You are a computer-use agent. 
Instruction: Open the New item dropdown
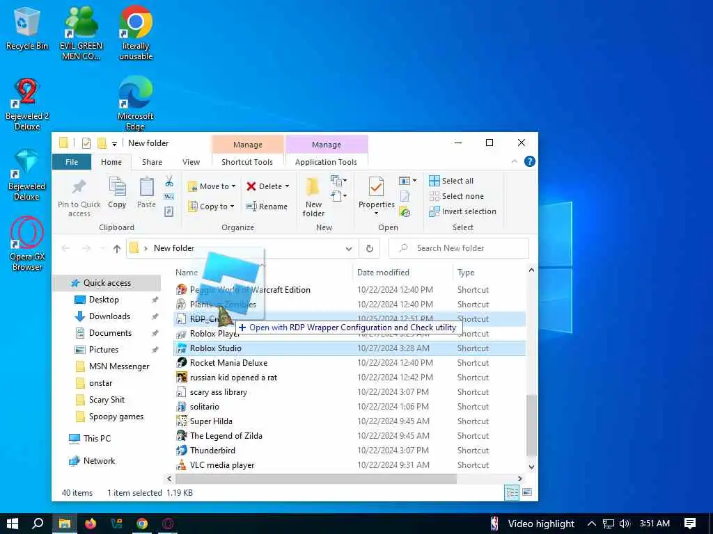pyautogui.click(x=339, y=181)
